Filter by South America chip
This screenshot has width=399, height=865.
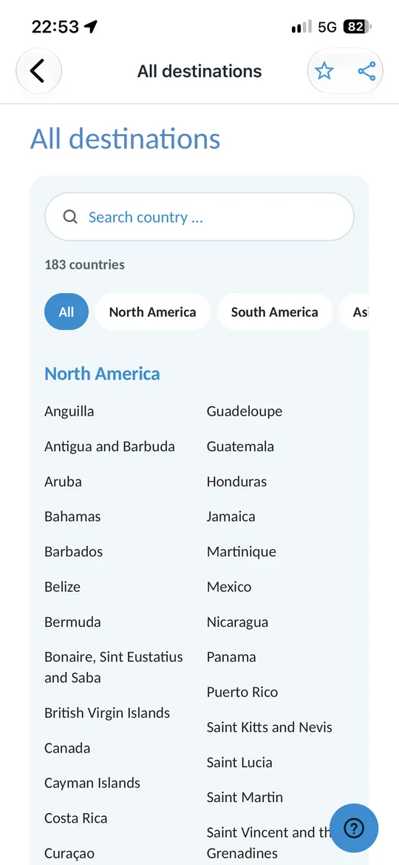pos(274,312)
